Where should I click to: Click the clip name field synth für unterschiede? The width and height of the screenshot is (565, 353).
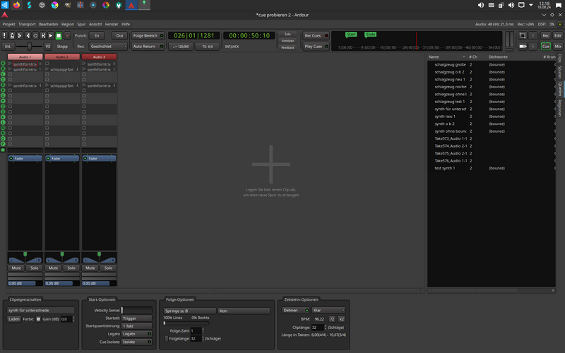[x=41, y=310]
